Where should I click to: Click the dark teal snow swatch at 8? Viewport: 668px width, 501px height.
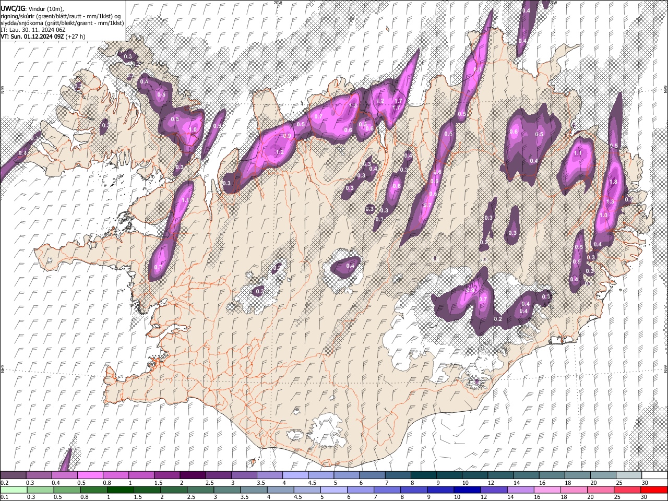[423, 475]
